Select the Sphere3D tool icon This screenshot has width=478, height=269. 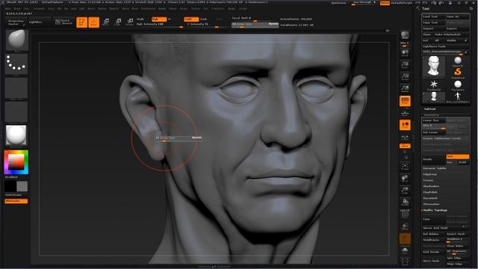pyautogui.click(x=458, y=61)
